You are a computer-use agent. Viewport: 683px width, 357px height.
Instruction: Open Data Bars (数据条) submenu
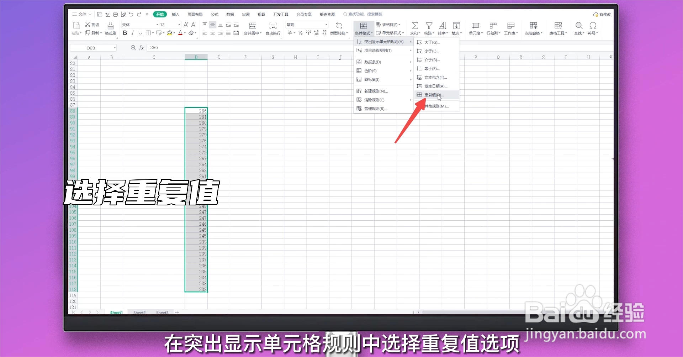click(384, 62)
